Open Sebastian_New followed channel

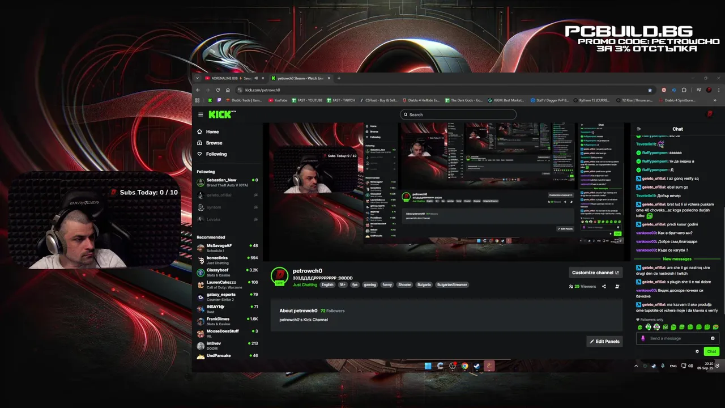coord(227,182)
